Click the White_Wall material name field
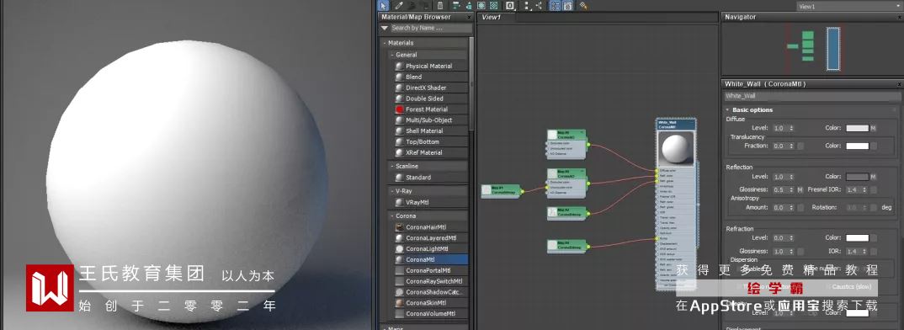The width and height of the screenshot is (904, 330). [x=811, y=96]
